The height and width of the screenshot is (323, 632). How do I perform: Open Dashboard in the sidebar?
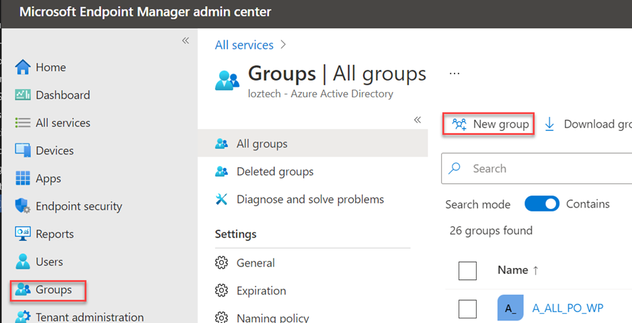click(x=63, y=95)
